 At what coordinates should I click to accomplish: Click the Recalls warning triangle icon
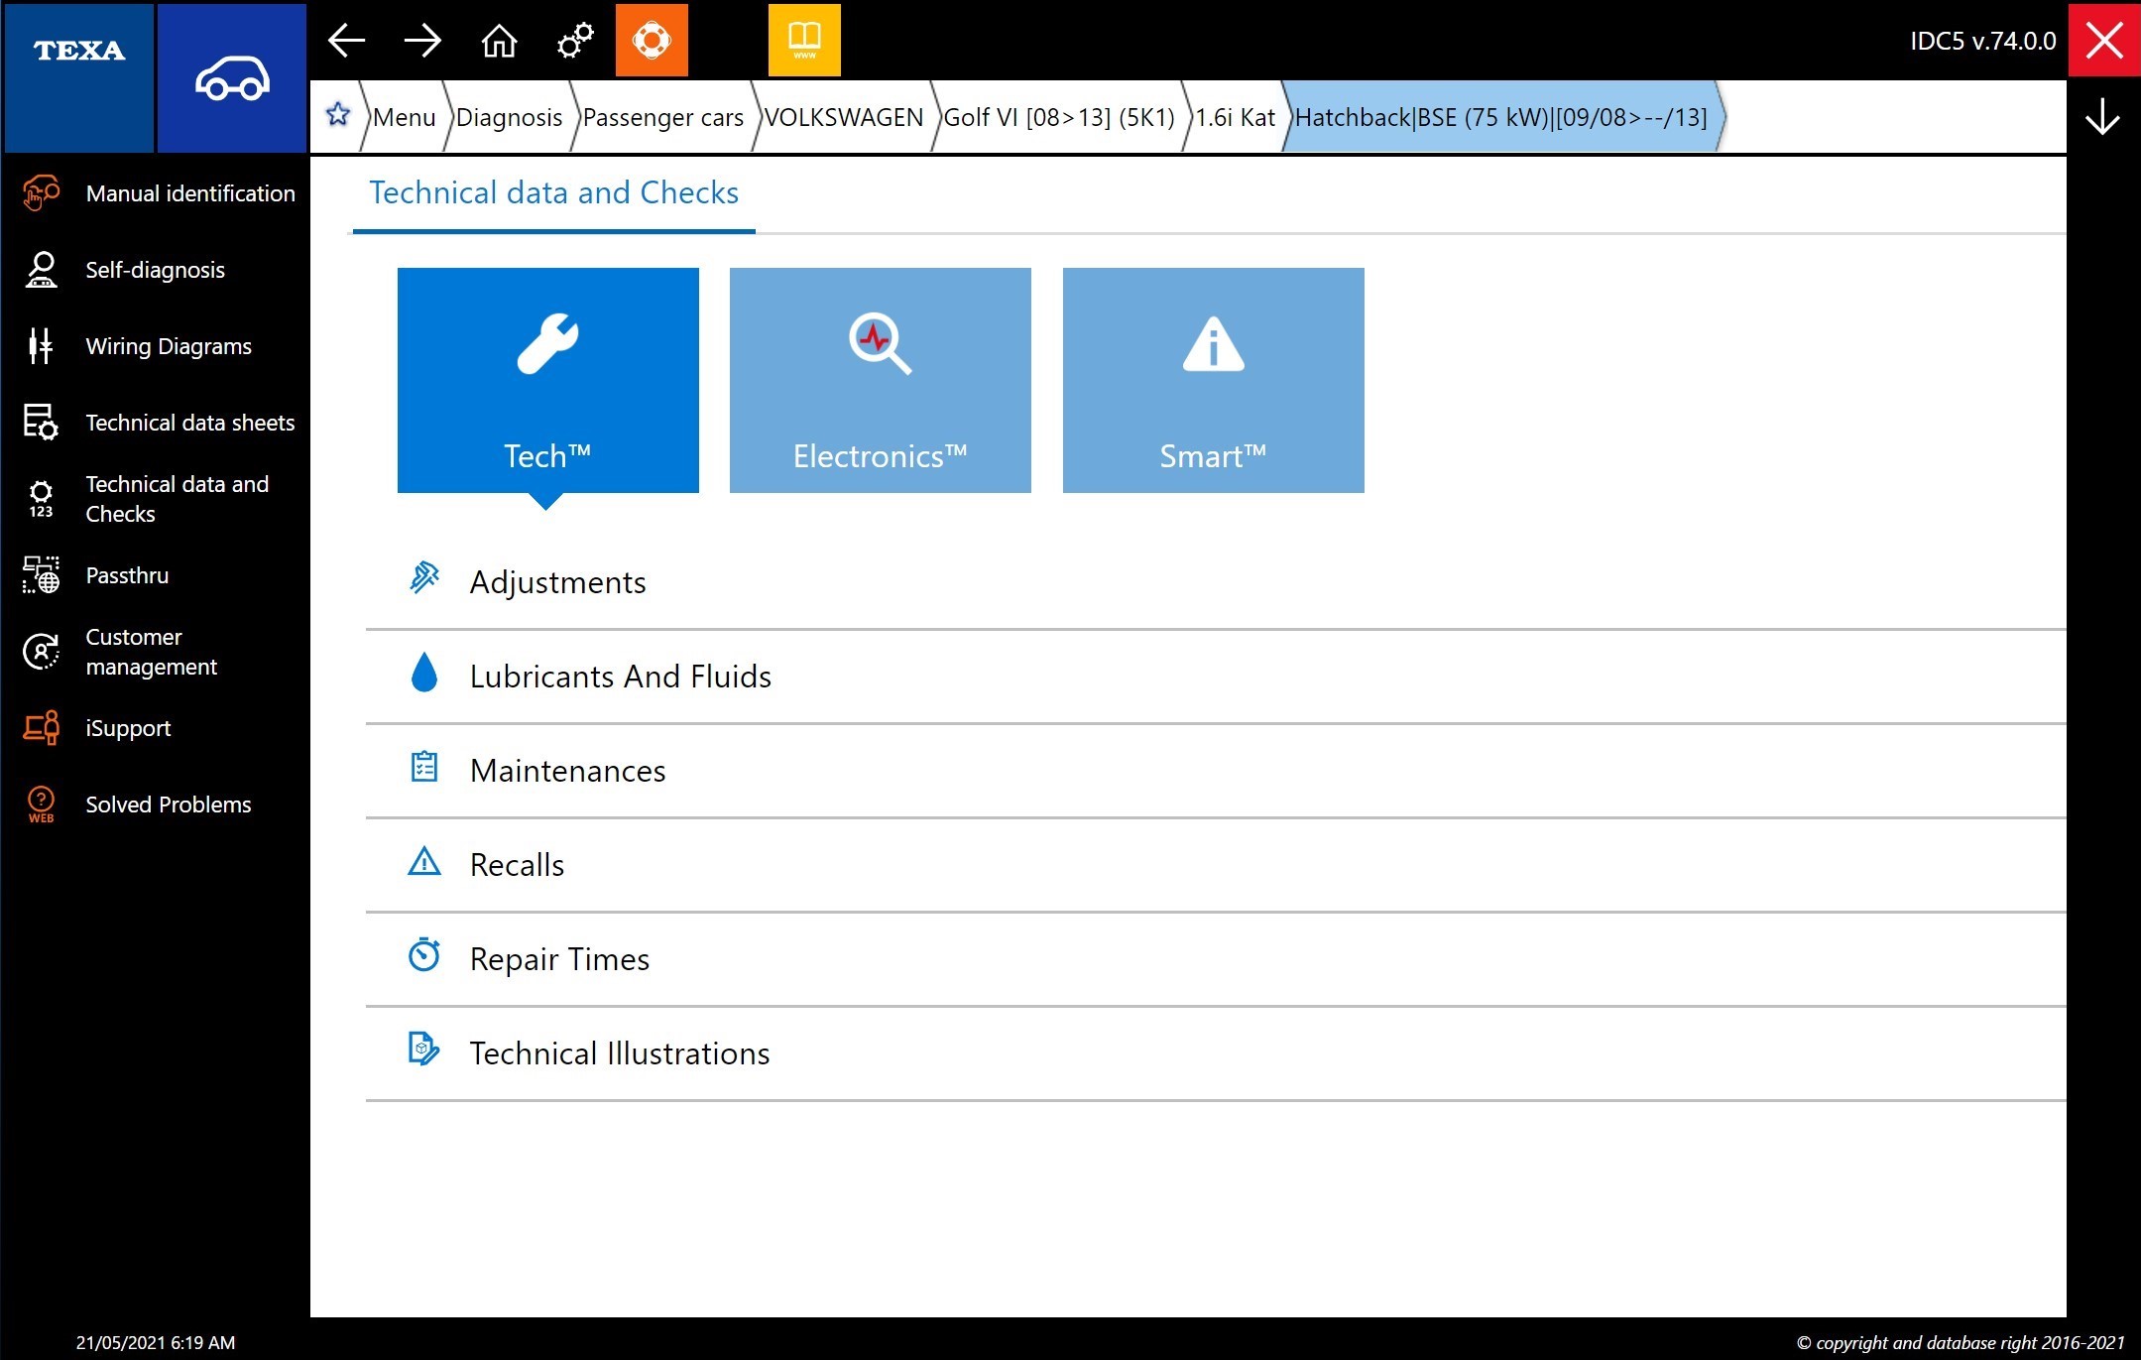424,861
